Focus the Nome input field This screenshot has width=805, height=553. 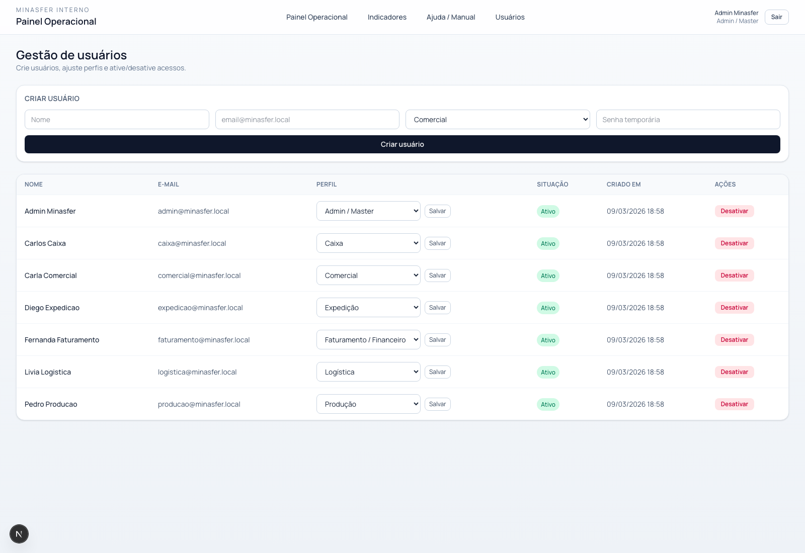point(117,120)
